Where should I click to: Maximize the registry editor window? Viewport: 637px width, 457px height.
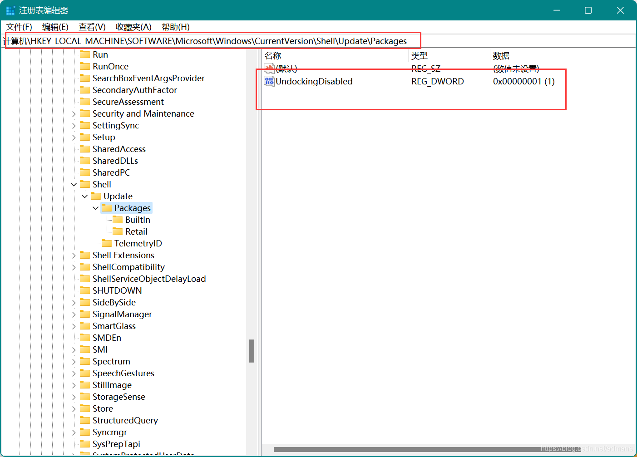pos(588,10)
